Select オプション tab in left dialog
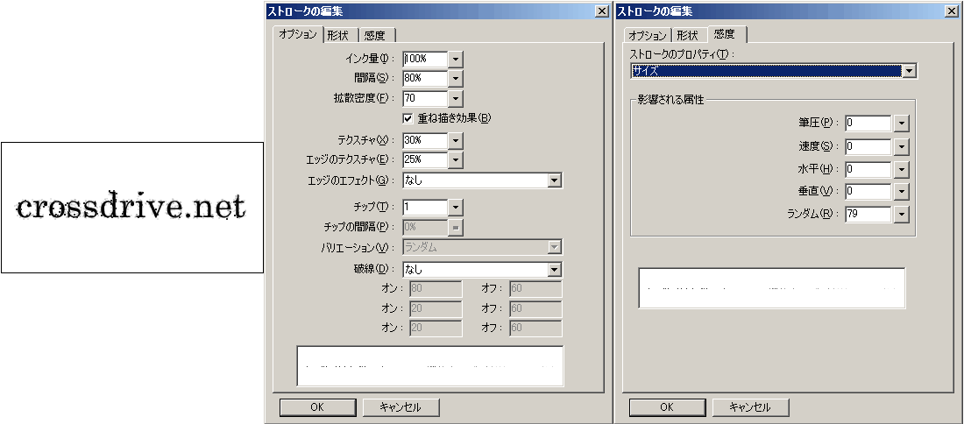This screenshot has width=964, height=424. click(298, 34)
